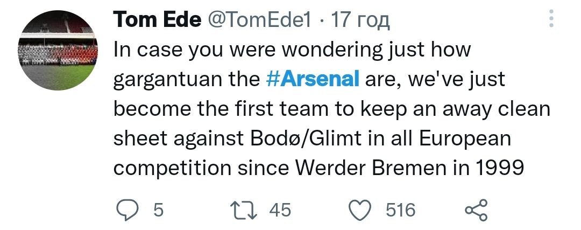Click the reply speech bubble icon
Viewport: 581px width, 230px height.
coord(127,210)
